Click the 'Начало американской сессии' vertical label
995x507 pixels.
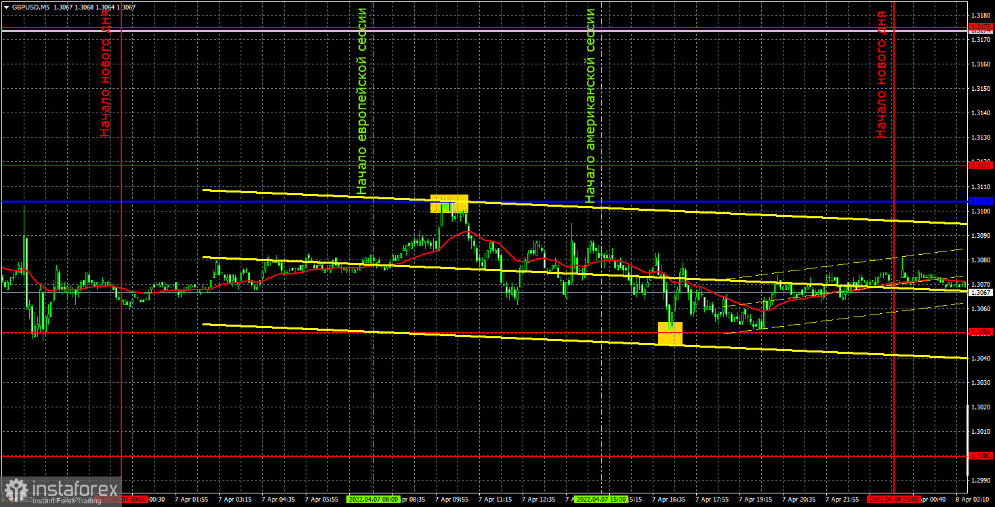coord(590,106)
